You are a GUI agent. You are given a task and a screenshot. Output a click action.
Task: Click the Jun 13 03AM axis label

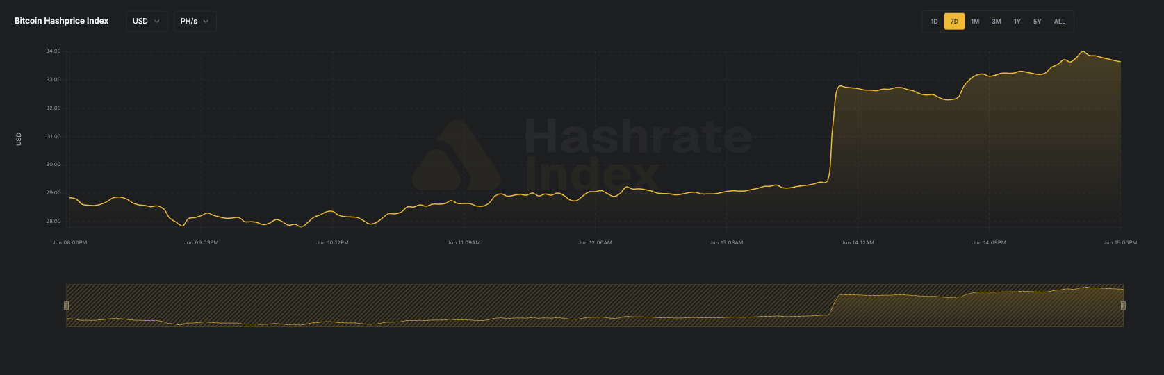726,243
